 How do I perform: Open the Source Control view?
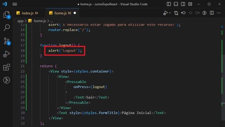[7, 41]
